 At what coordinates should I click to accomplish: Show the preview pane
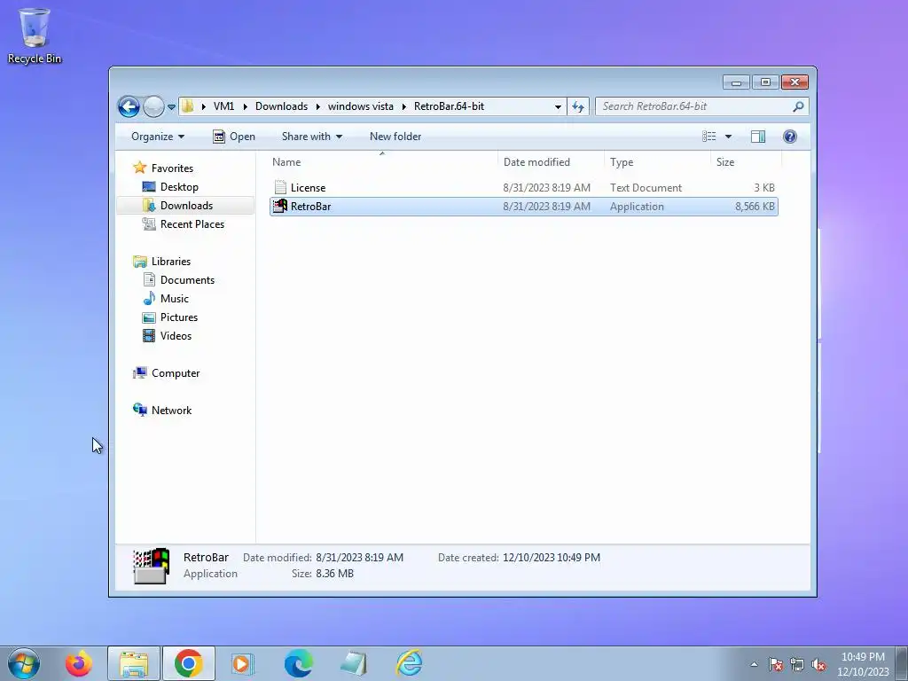click(757, 137)
